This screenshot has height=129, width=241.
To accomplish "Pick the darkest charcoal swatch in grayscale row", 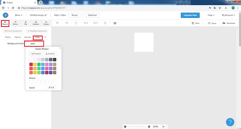I will tap(55, 59).
